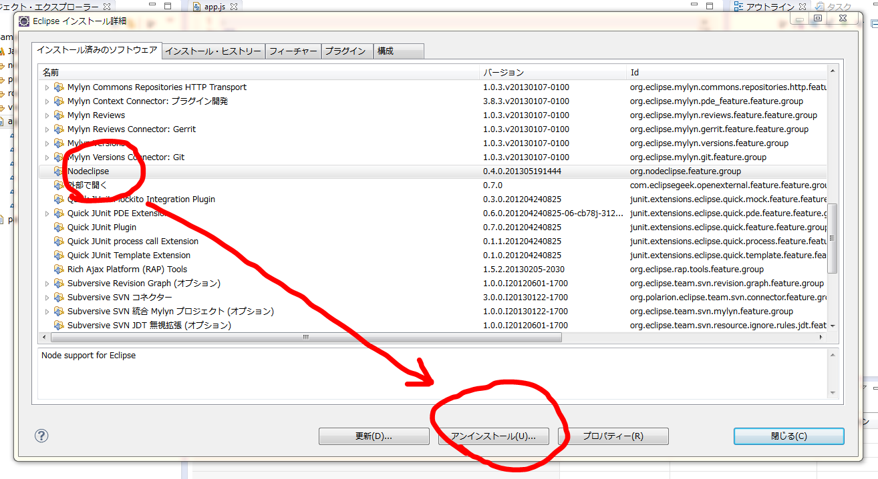
Task: Click the Quick JUnit PDE Extension feature icon
Action: pyautogui.click(x=59, y=213)
